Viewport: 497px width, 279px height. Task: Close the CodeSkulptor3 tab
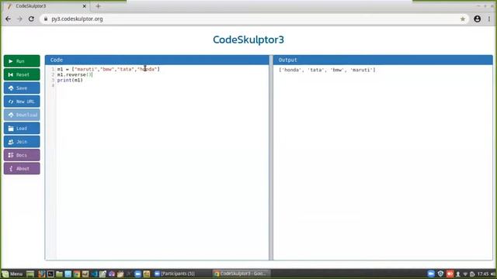[x=85, y=6]
